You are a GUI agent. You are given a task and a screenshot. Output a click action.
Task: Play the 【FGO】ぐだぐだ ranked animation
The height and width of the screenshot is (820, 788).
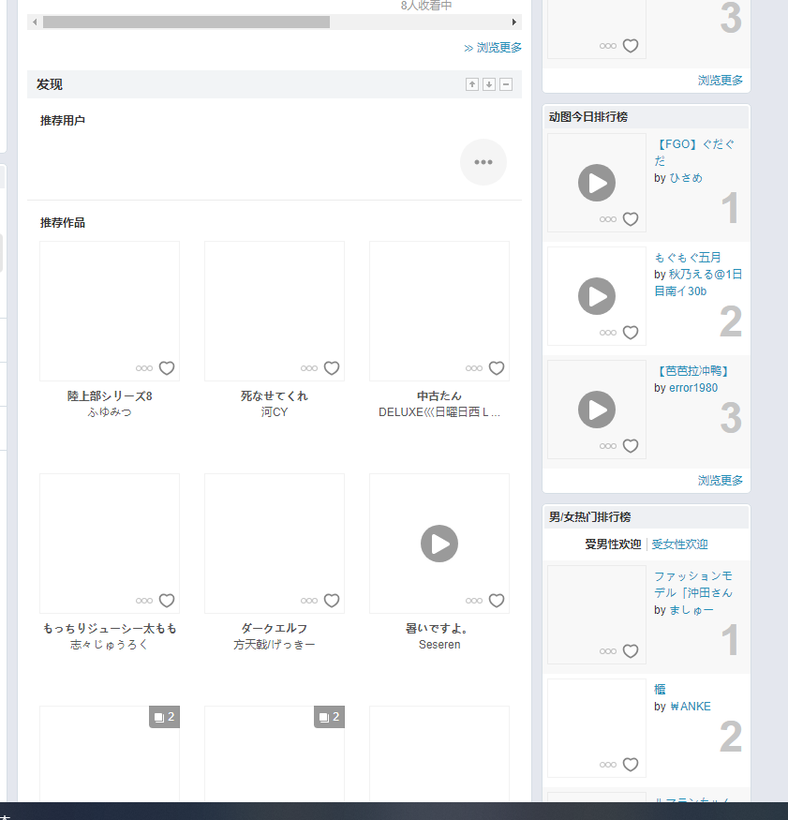point(597,183)
